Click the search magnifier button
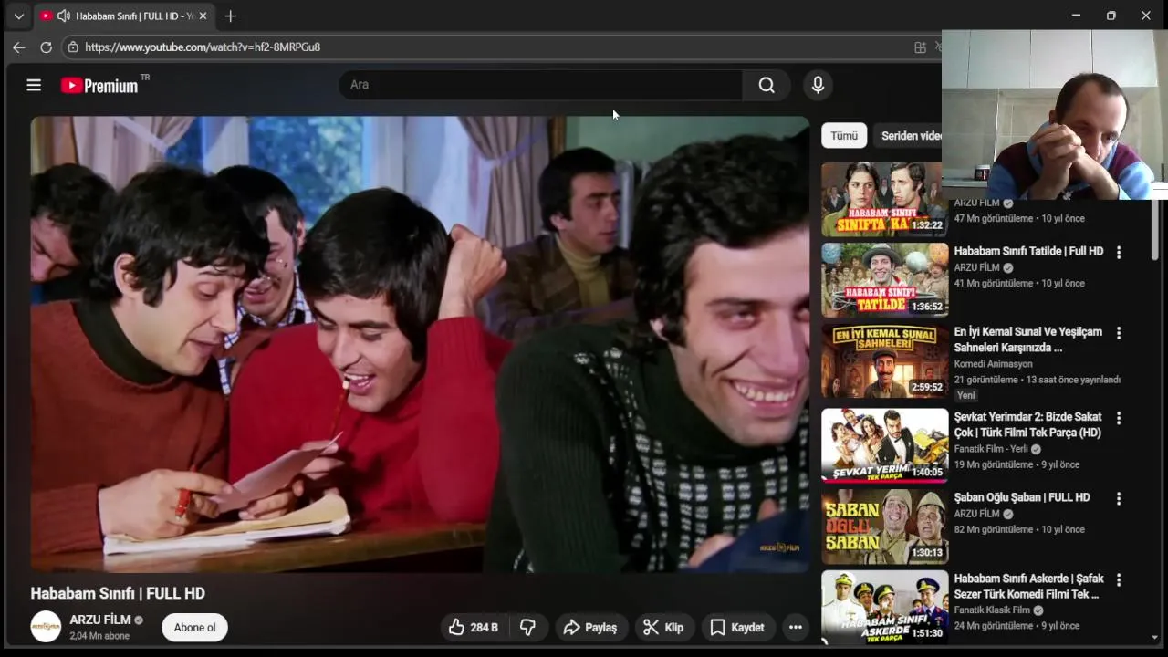The height and width of the screenshot is (657, 1168). tap(766, 85)
